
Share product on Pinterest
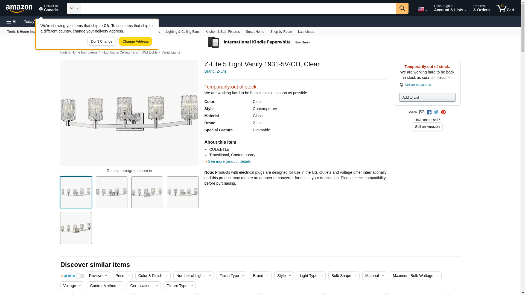coord(443,112)
